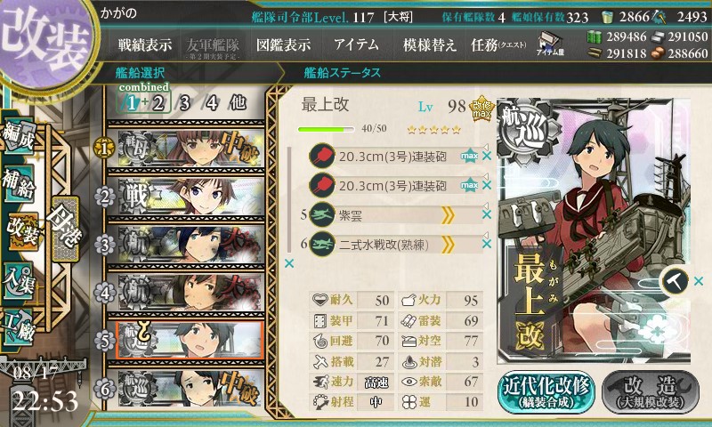Remove the 二式水戦改(熟練) equipment
Viewport: 712px width, 427px height.
point(487,244)
